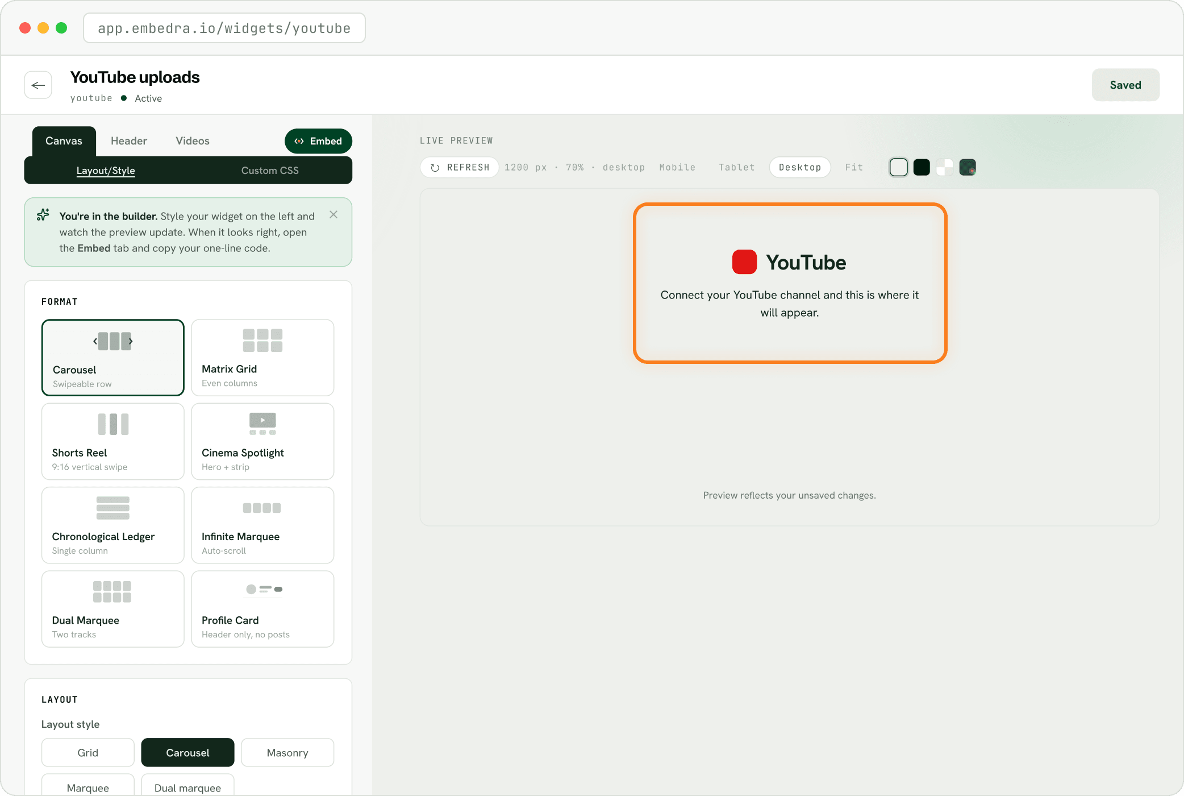Set layout style to Marquee
Image resolution: width=1184 pixels, height=796 pixels.
click(88, 785)
